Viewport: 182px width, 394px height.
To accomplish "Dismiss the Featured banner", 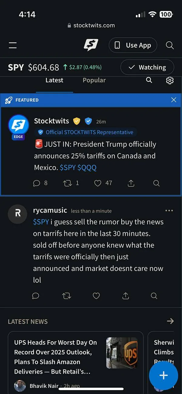I will [x=174, y=100].
